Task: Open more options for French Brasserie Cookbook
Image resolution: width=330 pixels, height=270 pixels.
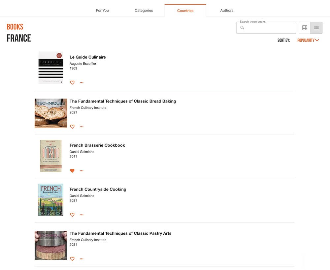Action: click(x=82, y=171)
